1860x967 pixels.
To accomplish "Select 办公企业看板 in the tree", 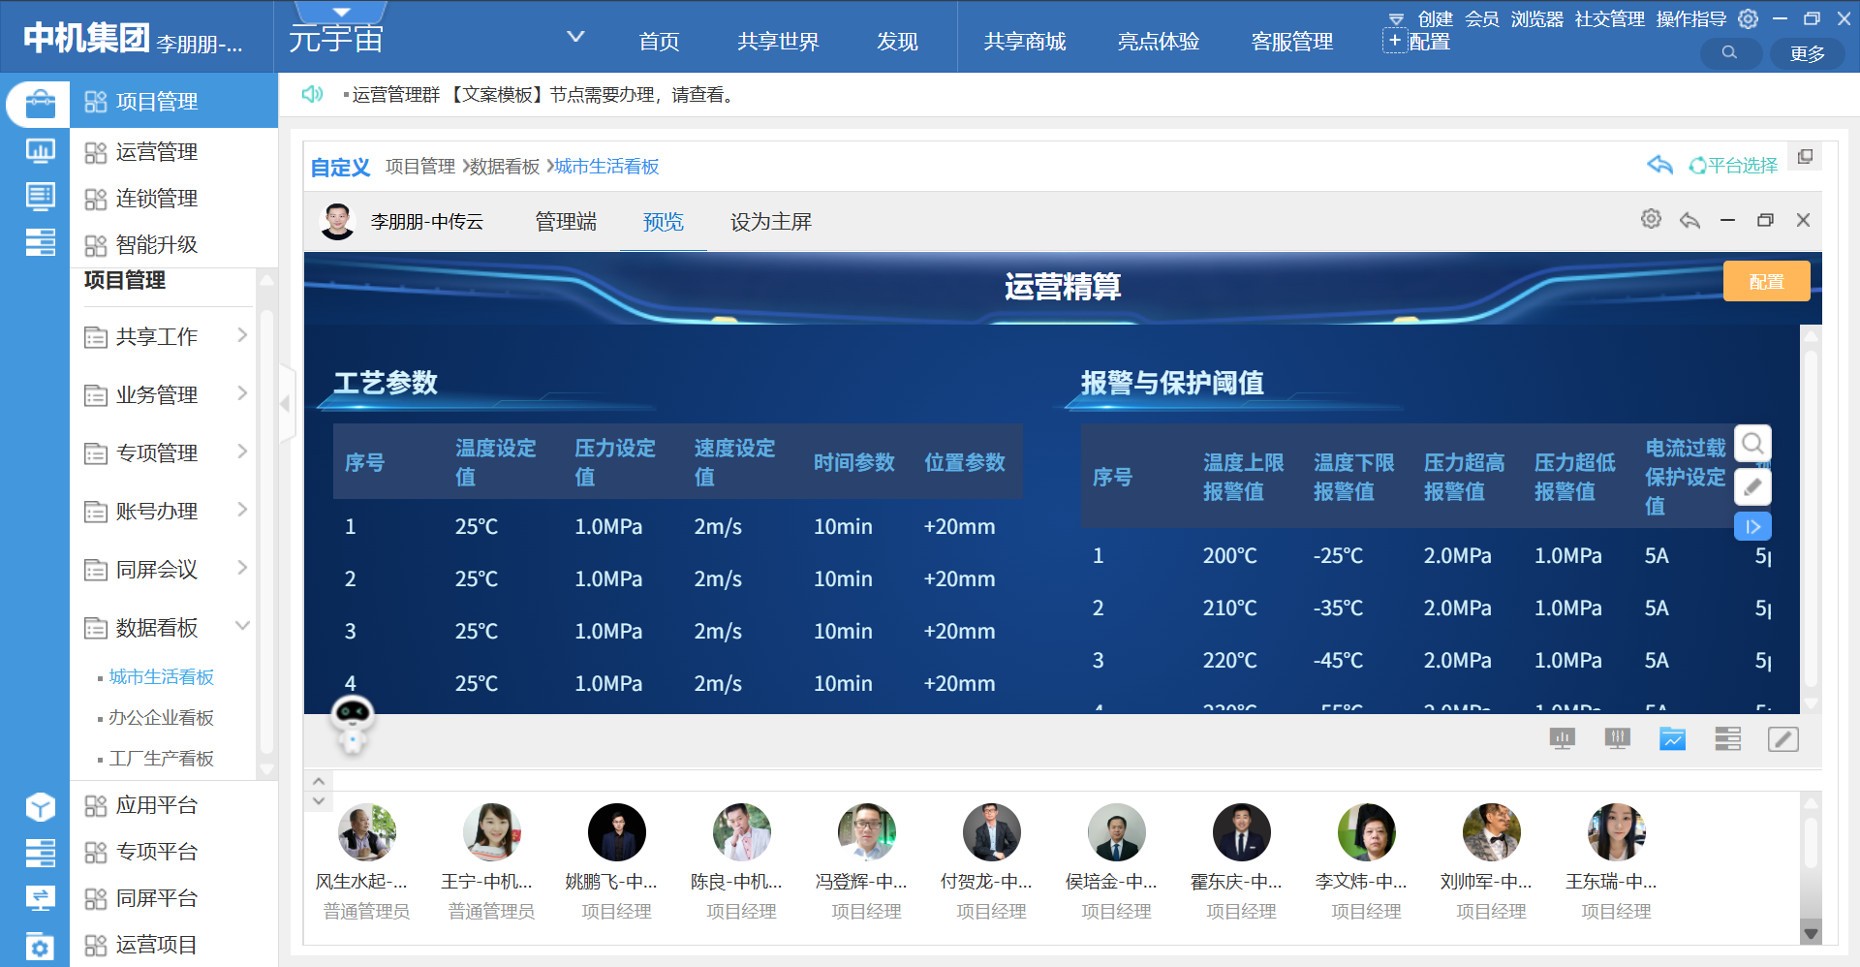I will pyautogui.click(x=161, y=718).
